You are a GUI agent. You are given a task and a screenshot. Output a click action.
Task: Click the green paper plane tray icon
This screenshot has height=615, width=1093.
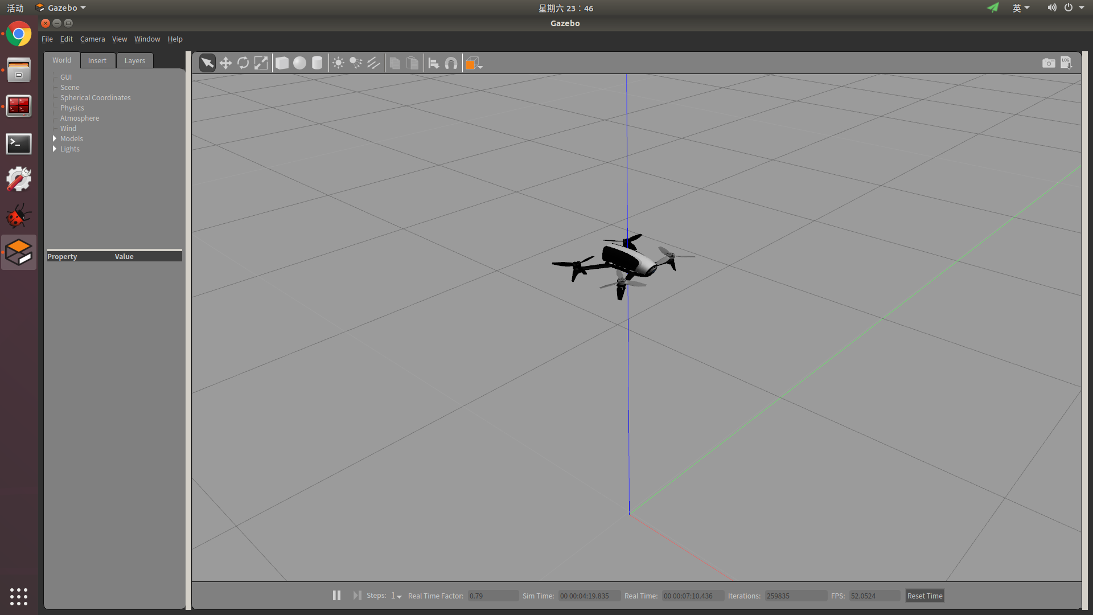[993, 8]
